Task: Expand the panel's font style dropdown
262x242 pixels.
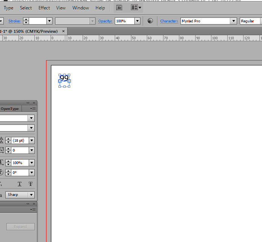Action: click(x=31, y=128)
